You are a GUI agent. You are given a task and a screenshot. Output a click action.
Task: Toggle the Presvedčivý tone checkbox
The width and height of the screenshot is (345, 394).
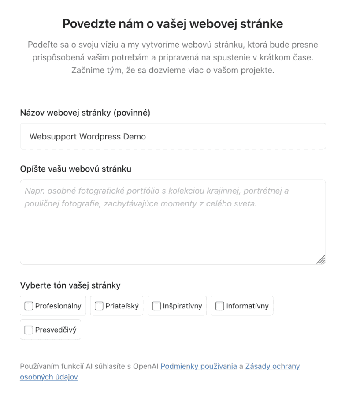pyautogui.click(x=29, y=330)
